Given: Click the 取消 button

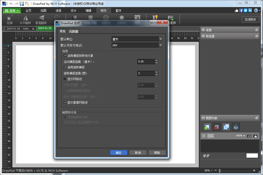Looking at the screenshot, I should coord(138,153).
